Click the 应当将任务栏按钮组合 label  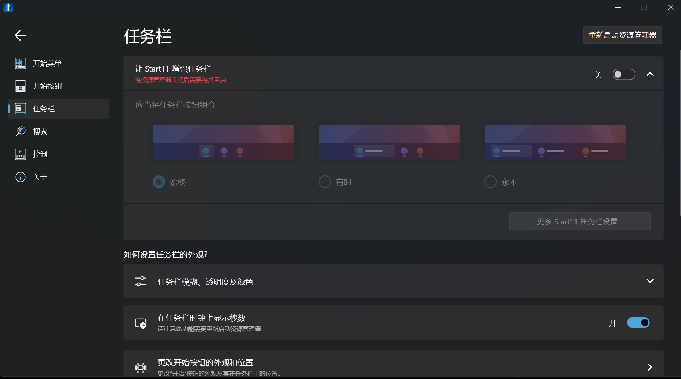pos(175,105)
